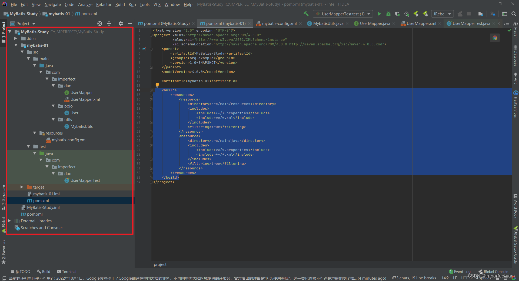Open the Maven tool window sidebar

(515, 30)
